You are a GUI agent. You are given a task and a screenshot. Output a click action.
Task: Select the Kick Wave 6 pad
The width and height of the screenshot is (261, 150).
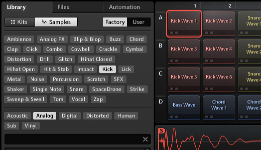coord(219,79)
